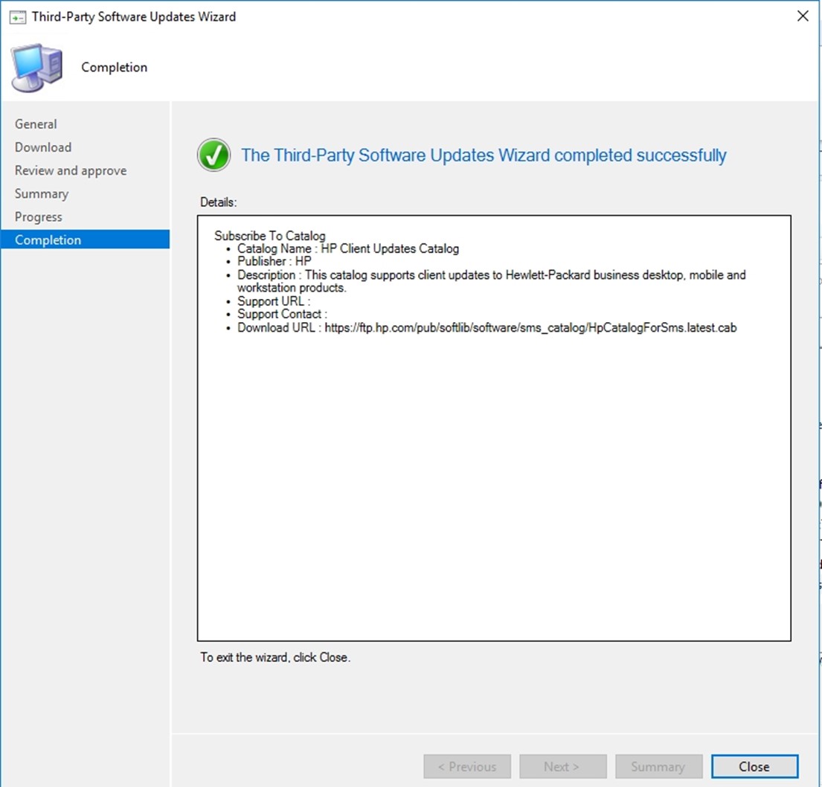The width and height of the screenshot is (822, 787).
Task: Click the green success checkmark icon
Action: (x=214, y=155)
